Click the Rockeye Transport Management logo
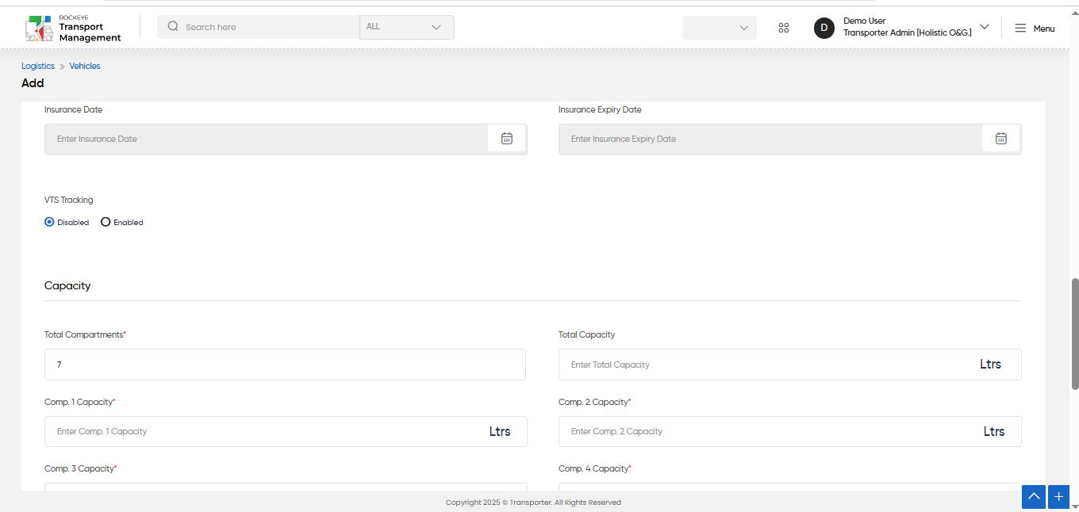The width and height of the screenshot is (1079, 512). coord(73,28)
